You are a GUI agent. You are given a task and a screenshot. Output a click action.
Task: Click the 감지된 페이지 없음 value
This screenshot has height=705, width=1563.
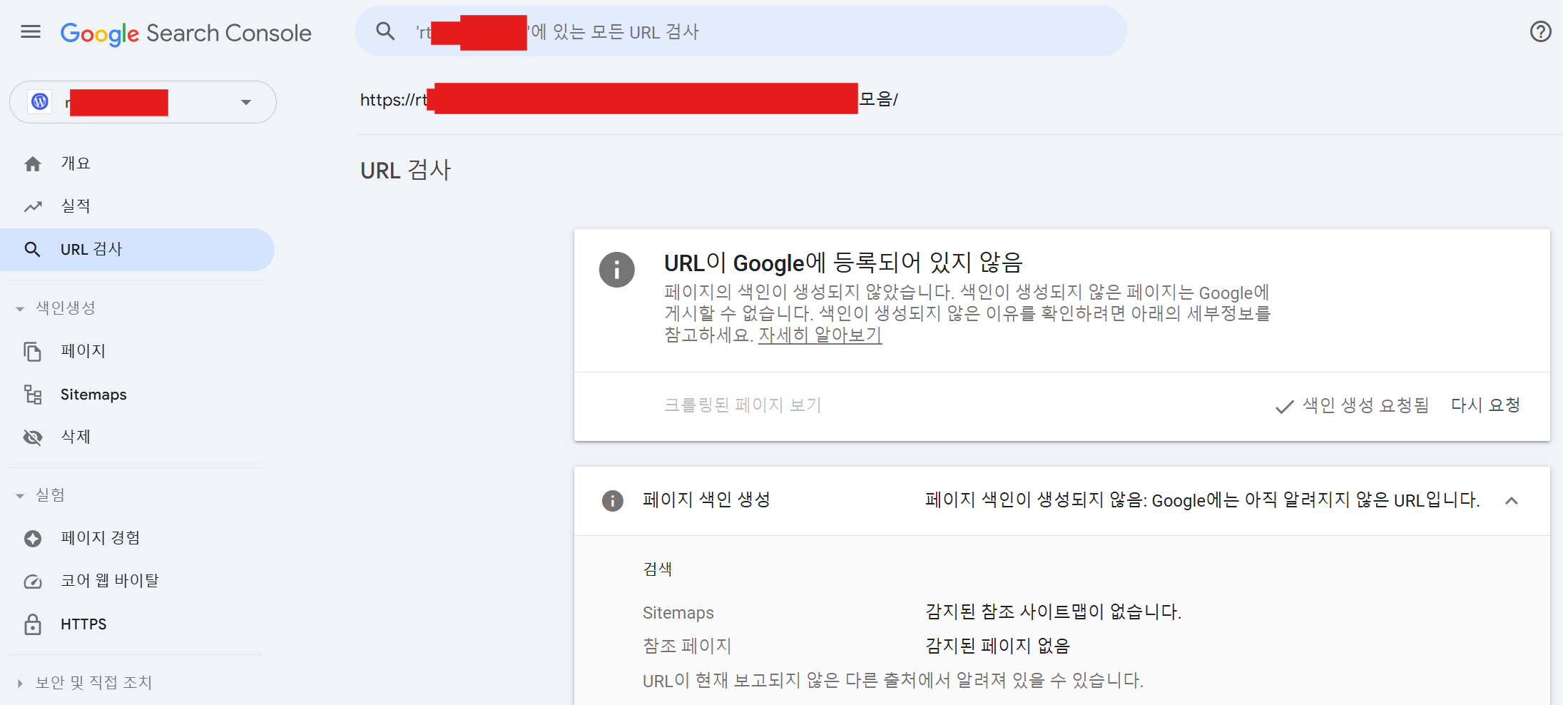click(x=997, y=646)
